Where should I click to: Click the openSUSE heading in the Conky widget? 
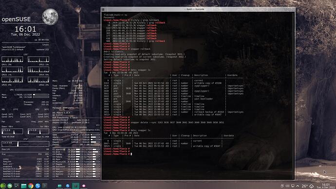[x=16, y=19]
